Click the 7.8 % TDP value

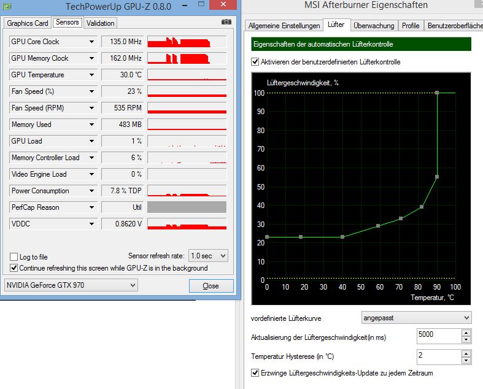pyautogui.click(x=123, y=191)
